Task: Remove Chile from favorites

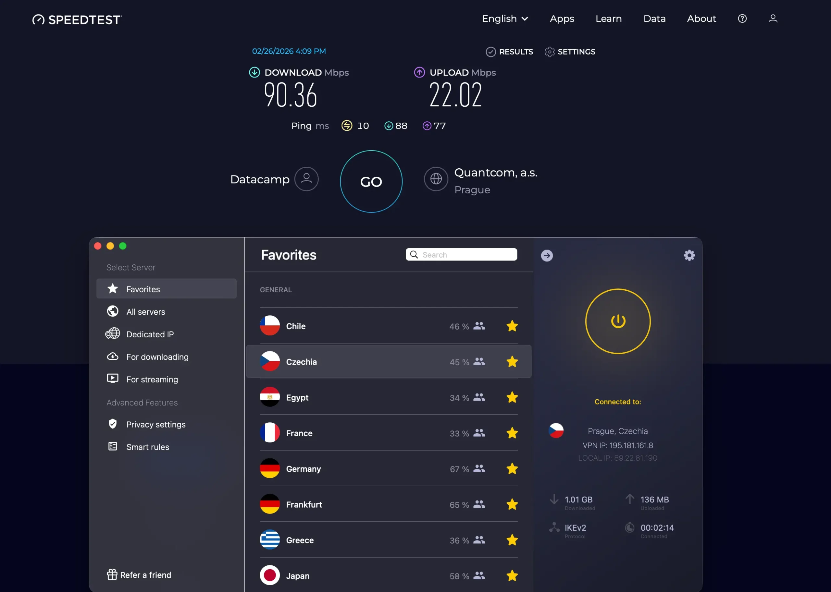Action: coord(512,326)
